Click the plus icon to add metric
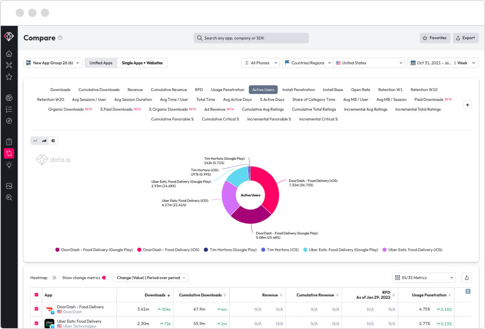This screenshot has width=485, height=329. click(467, 105)
